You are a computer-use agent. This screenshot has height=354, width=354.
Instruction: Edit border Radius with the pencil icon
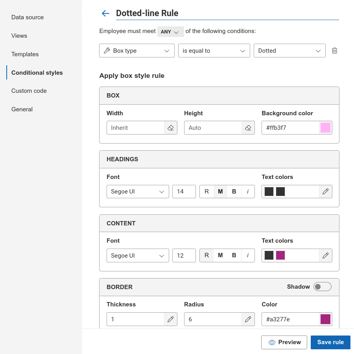tap(248, 319)
